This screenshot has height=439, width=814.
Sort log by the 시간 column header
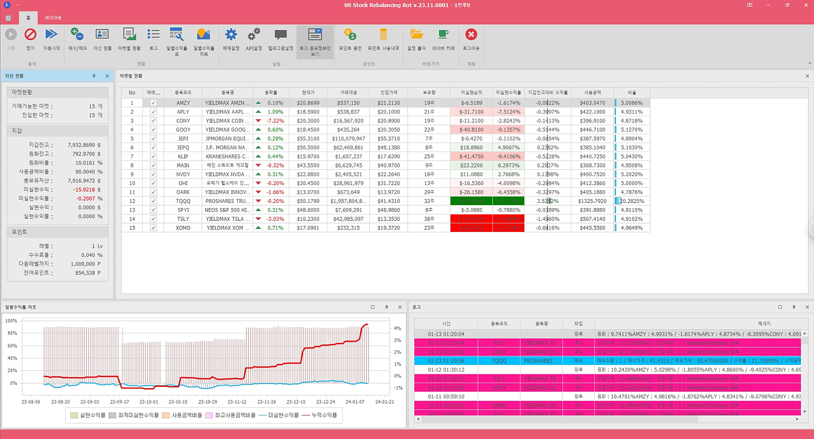(446, 324)
